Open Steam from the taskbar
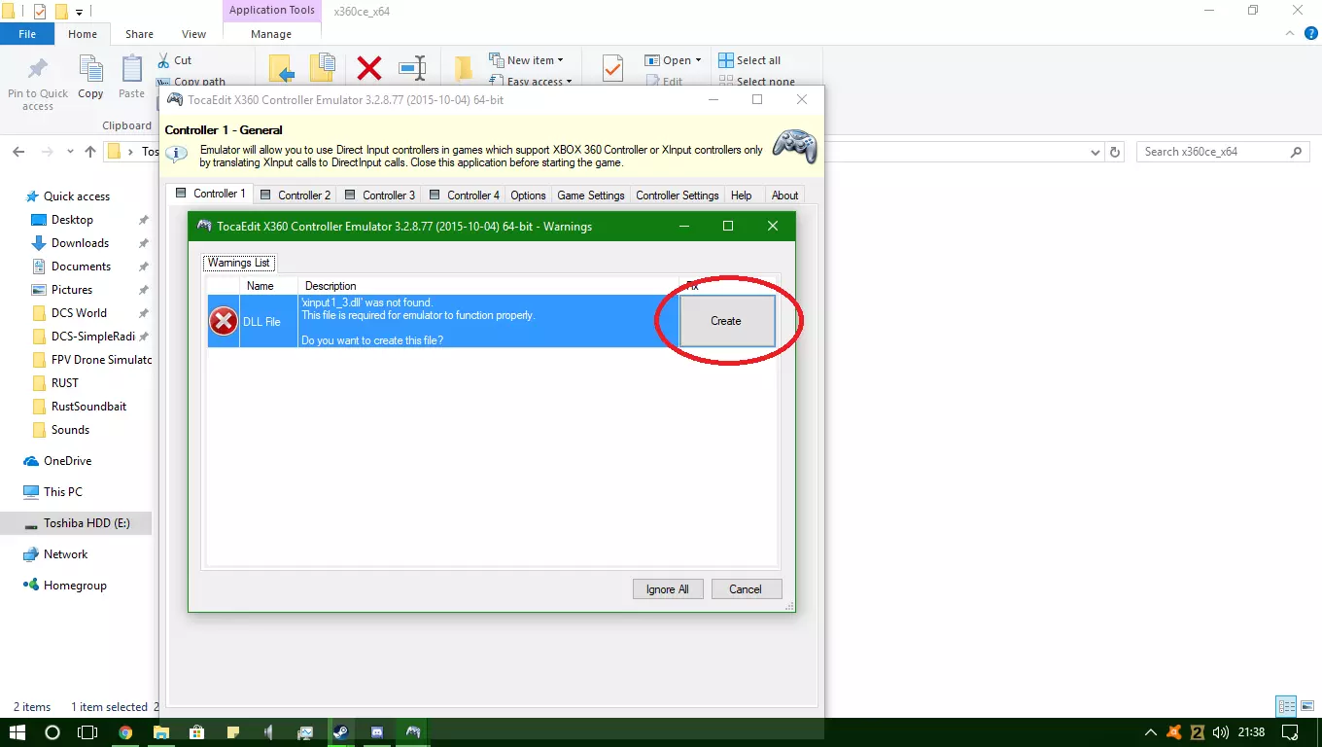Screen dimensions: 1322x747 coord(341,732)
